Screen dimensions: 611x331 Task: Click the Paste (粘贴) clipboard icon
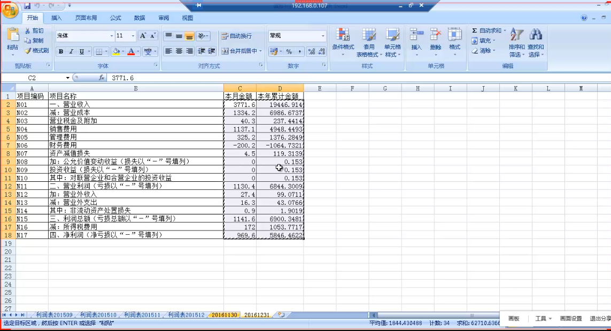(12, 36)
